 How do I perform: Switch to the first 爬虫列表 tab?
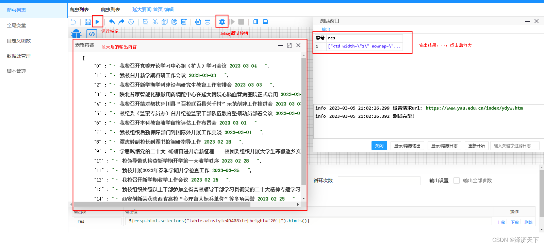80,10
